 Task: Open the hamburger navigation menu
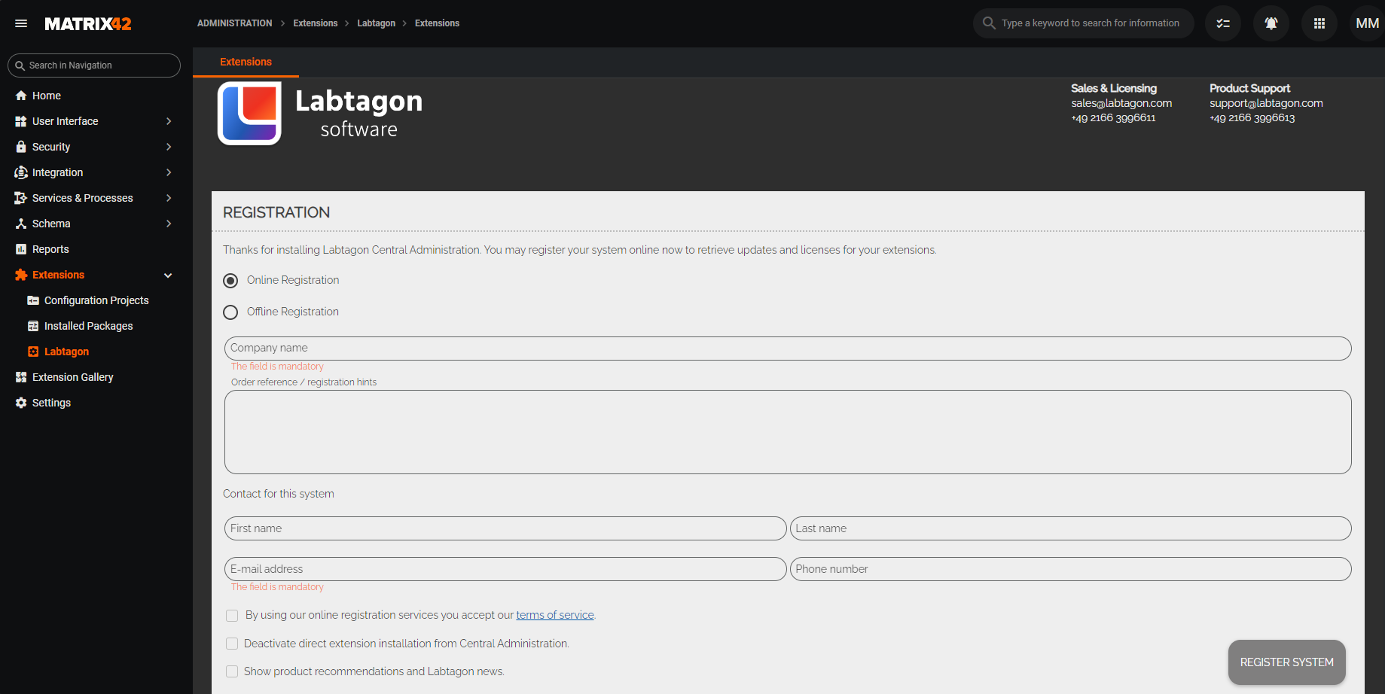[21, 23]
